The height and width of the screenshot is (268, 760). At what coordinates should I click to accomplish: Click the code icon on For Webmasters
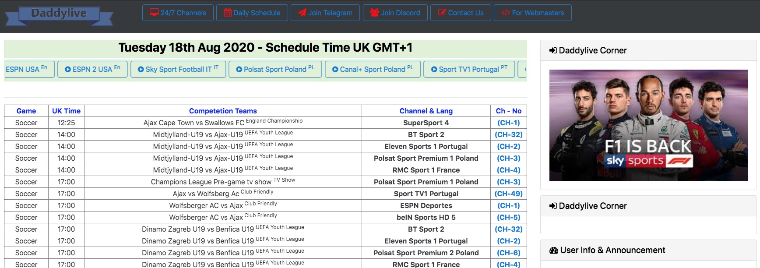coord(506,13)
